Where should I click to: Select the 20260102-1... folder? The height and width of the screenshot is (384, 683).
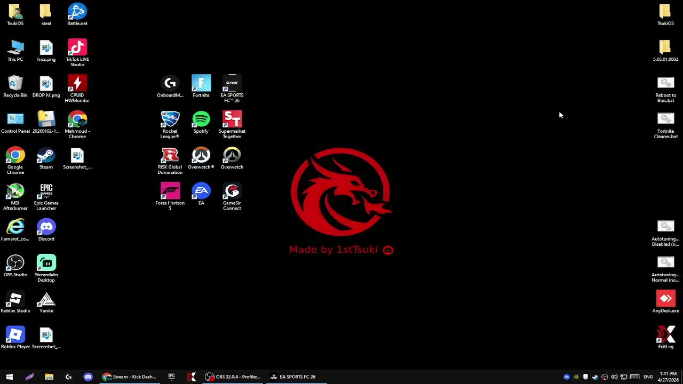[x=46, y=122]
